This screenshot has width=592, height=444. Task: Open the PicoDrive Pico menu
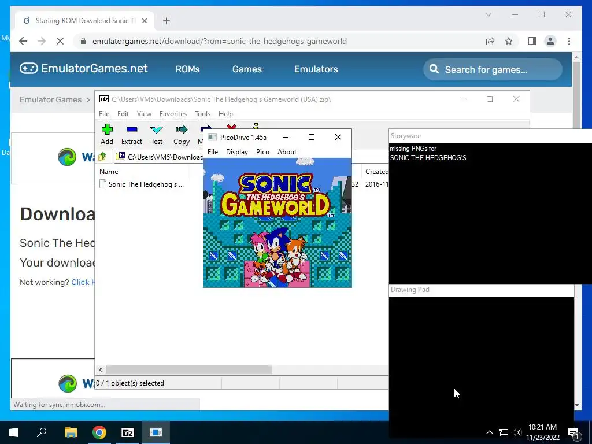263,152
